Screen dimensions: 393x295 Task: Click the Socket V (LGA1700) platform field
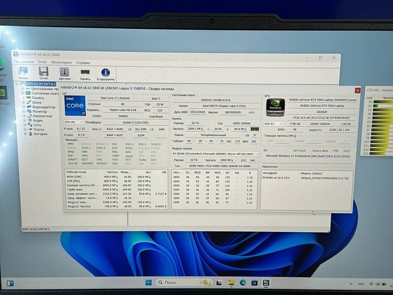pos(135,122)
